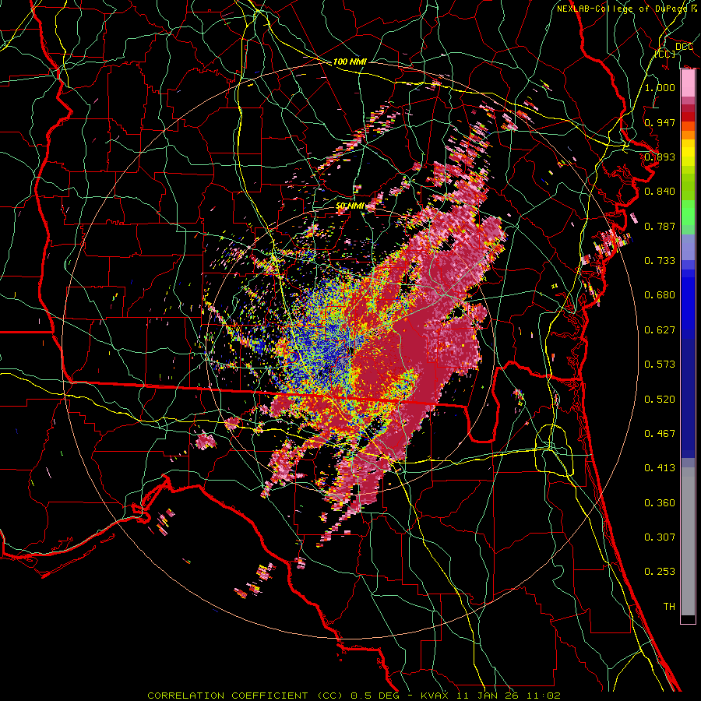Select the 0.413 scale value
Screen dimensions: 701x701
click(660, 468)
